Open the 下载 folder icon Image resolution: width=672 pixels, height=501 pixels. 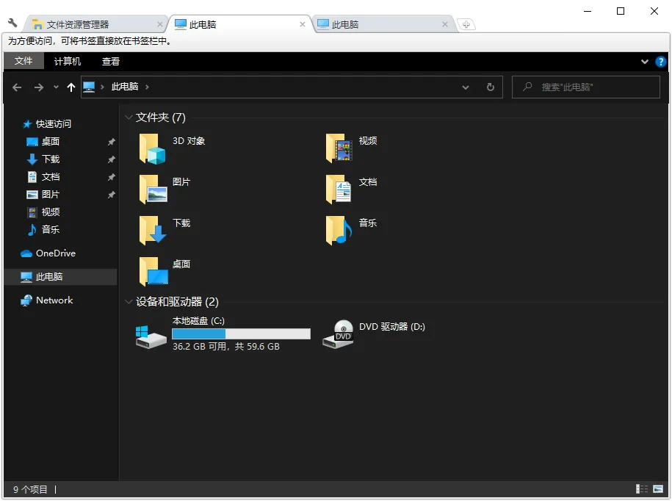153,230
